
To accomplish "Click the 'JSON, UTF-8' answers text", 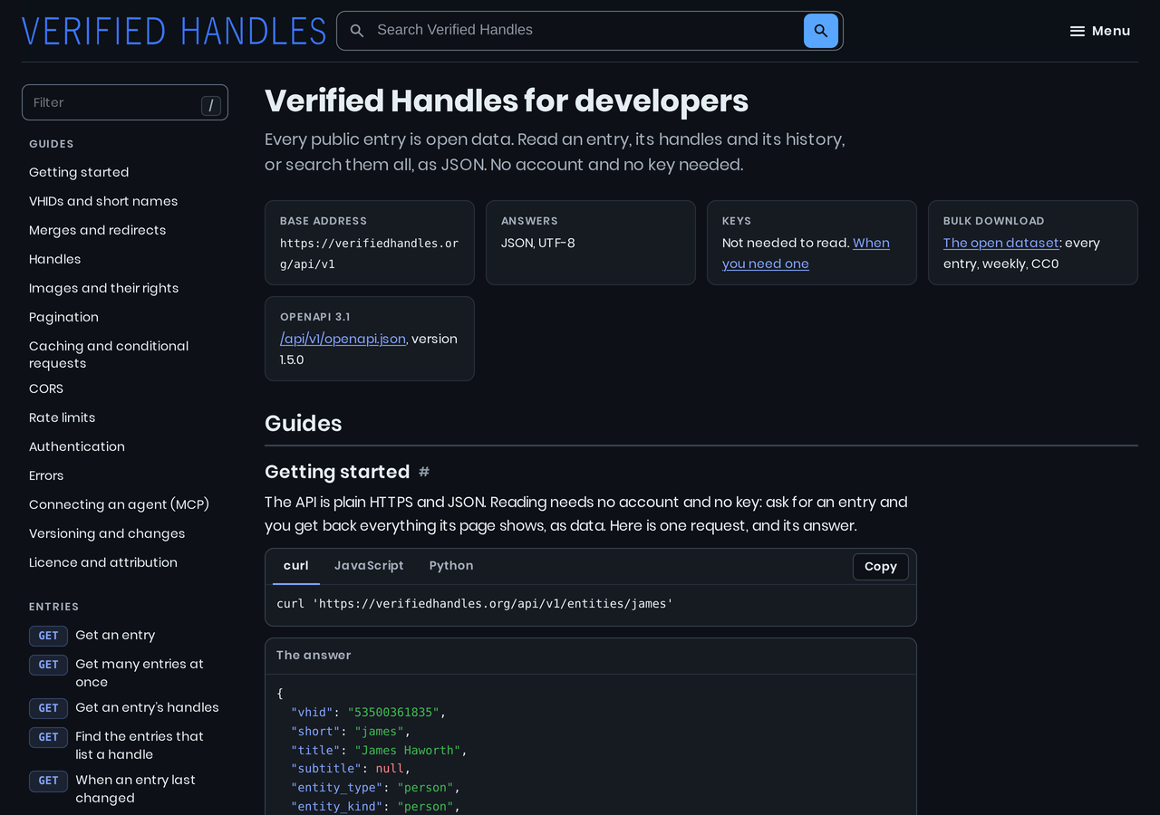I will tap(538, 243).
